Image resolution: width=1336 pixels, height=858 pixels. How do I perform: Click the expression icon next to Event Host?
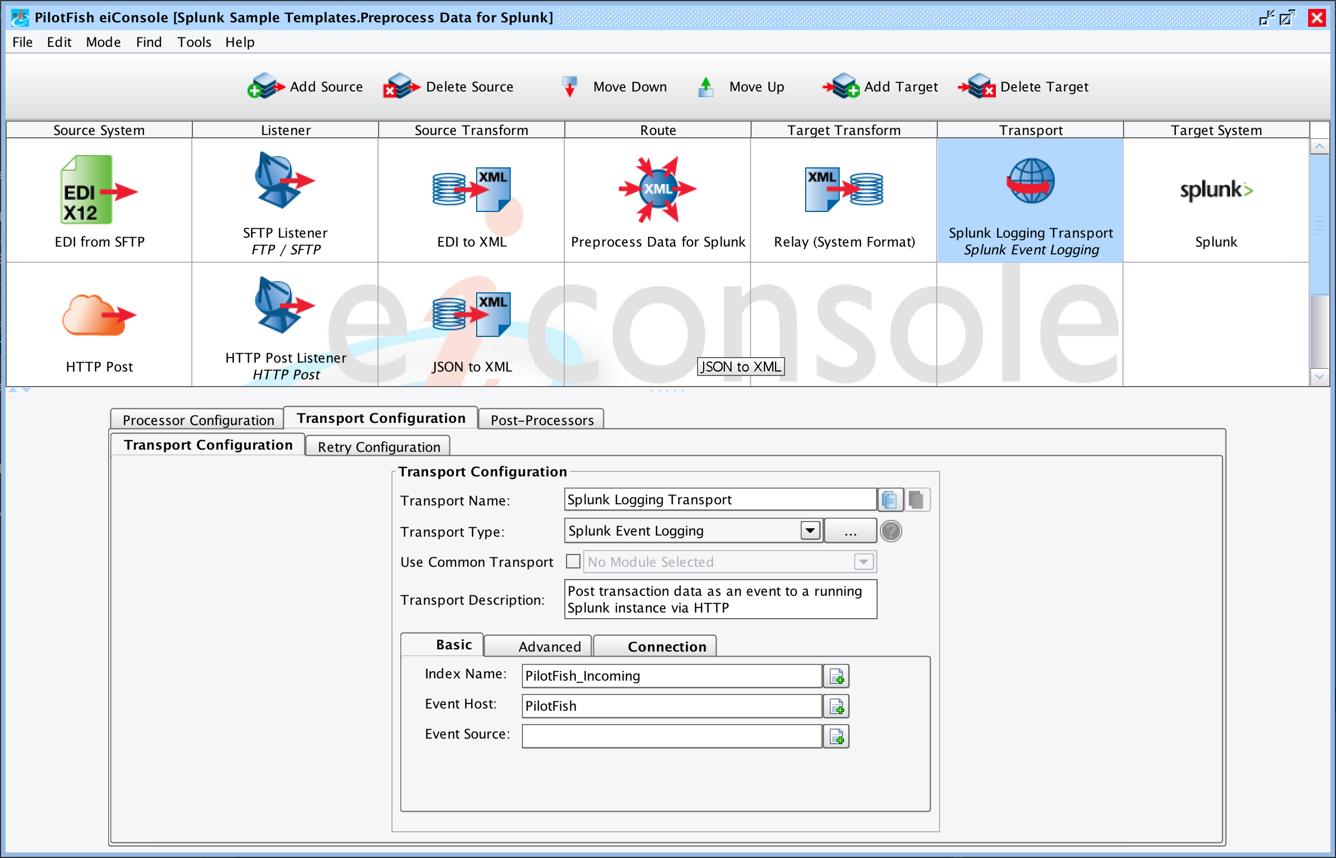[x=836, y=706]
